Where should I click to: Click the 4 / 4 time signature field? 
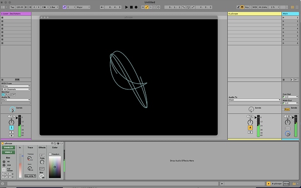36,7
